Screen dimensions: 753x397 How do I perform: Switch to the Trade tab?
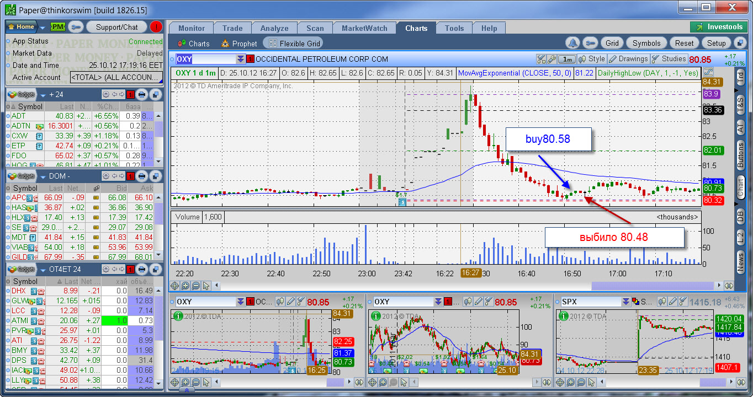232,28
